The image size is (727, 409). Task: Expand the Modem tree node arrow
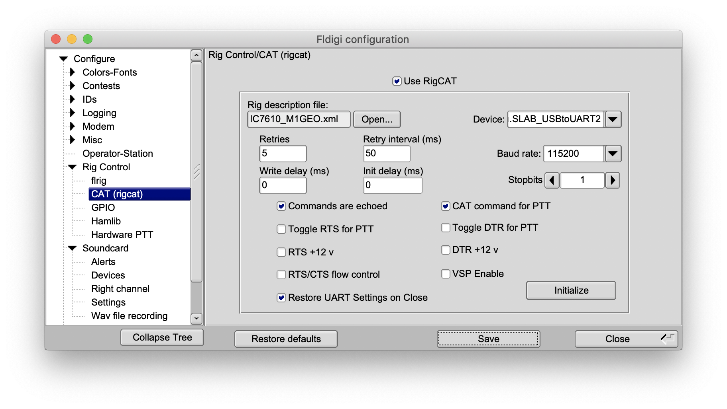click(72, 127)
